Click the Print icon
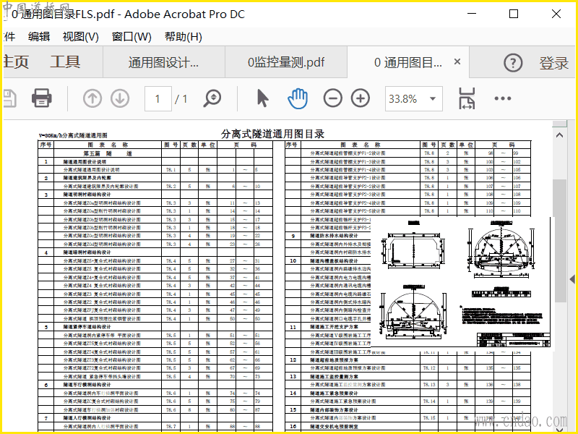Screen dimensions: 578x434 click(42, 98)
